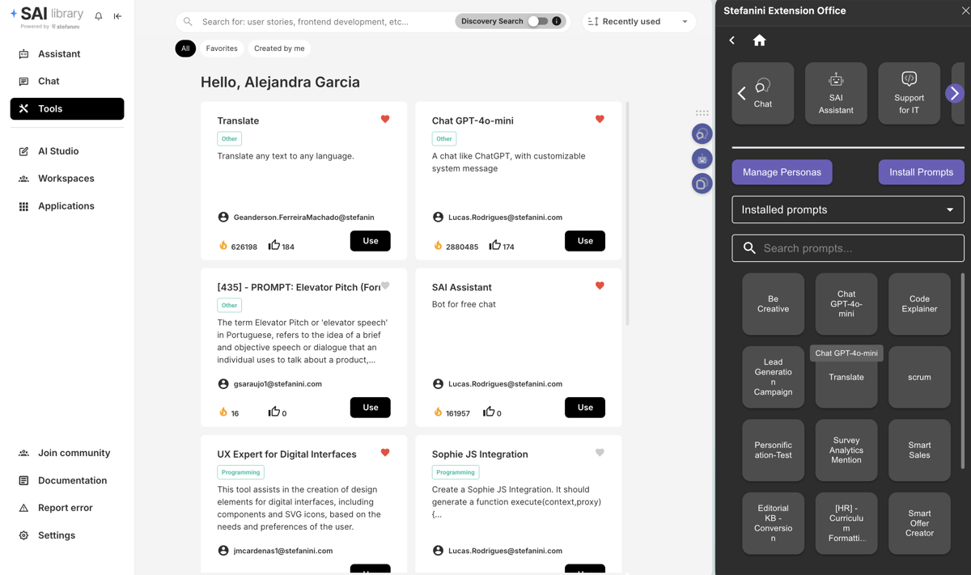This screenshot has width=971, height=575.
Task: Select the Favorites filter tab
Action: coord(222,49)
